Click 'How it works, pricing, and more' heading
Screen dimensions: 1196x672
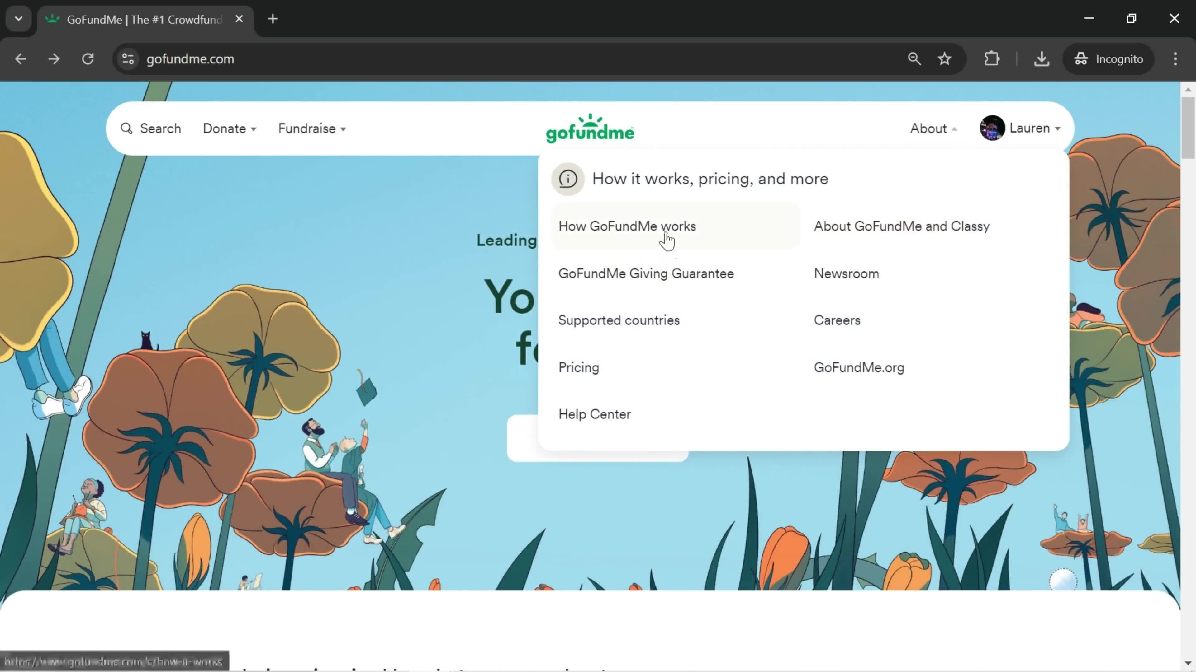(x=710, y=179)
